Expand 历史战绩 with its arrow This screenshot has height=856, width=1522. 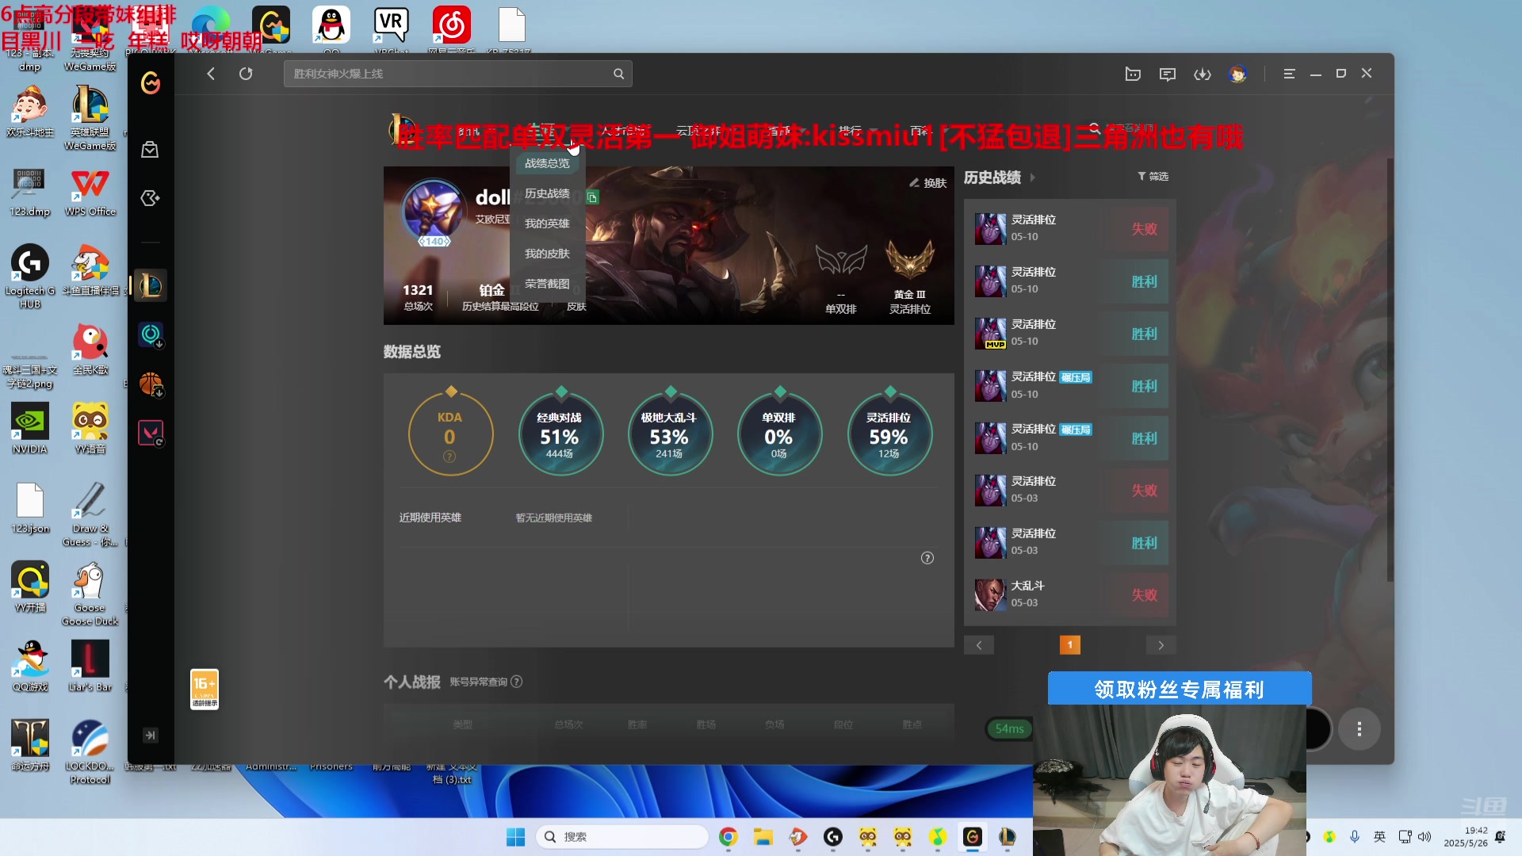tap(1032, 178)
